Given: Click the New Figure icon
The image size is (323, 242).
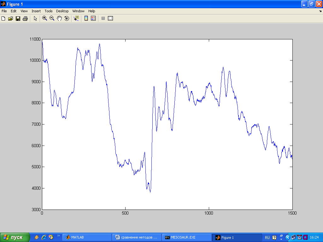Looking at the screenshot, I should [x=3, y=19].
